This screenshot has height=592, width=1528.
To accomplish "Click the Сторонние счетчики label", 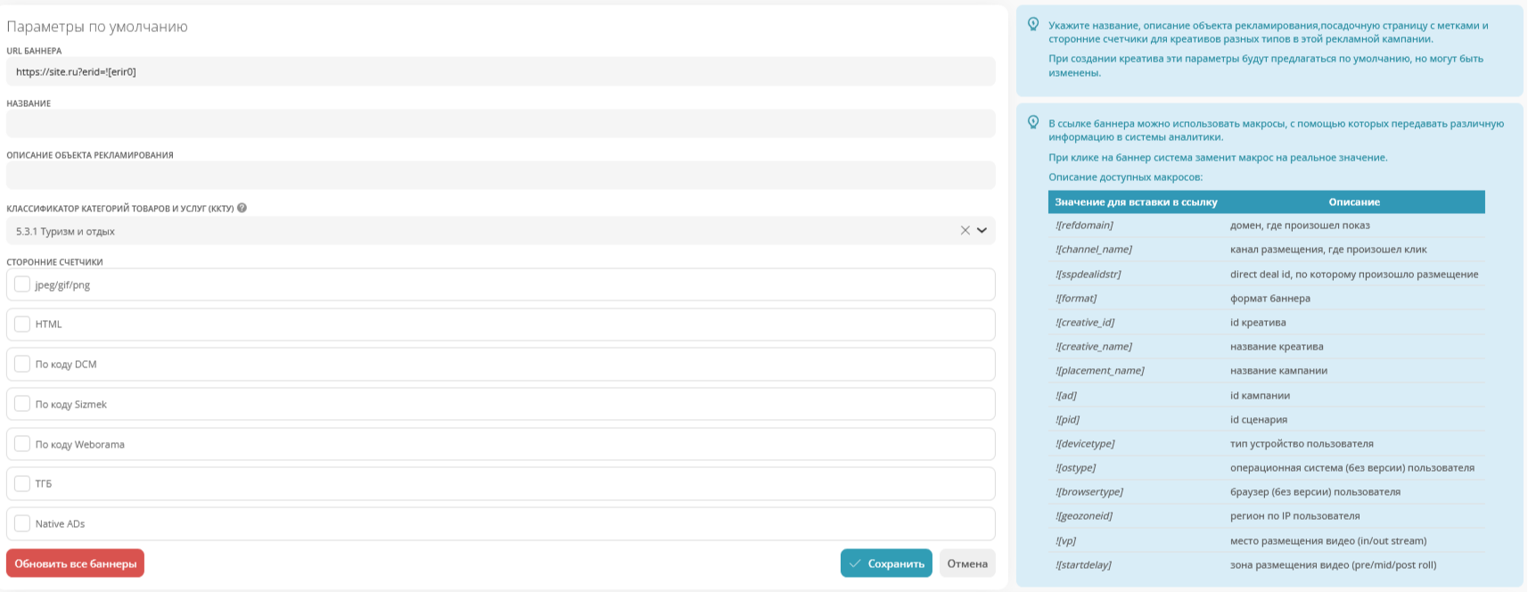I will (54, 262).
